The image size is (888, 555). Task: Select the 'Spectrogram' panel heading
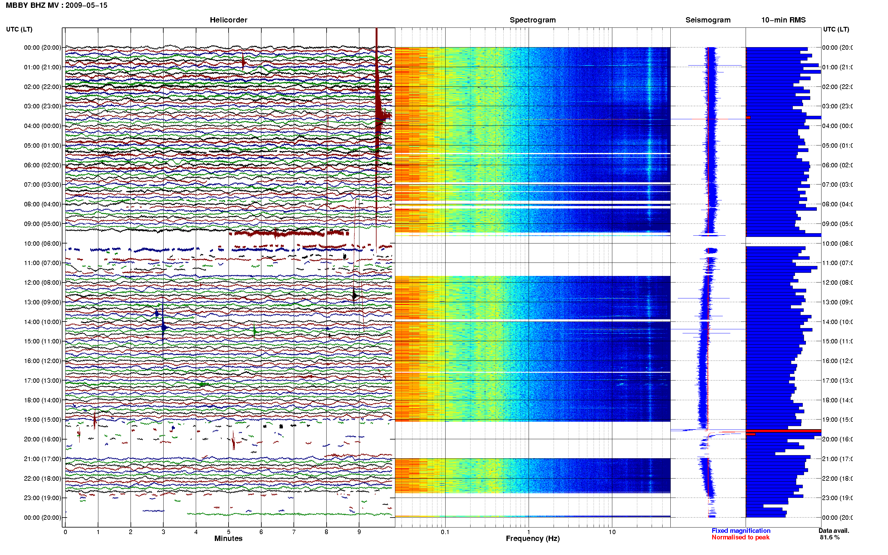click(532, 20)
